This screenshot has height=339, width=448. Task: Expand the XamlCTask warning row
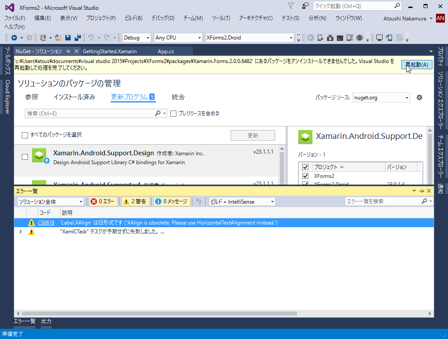click(x=21, y=232)
